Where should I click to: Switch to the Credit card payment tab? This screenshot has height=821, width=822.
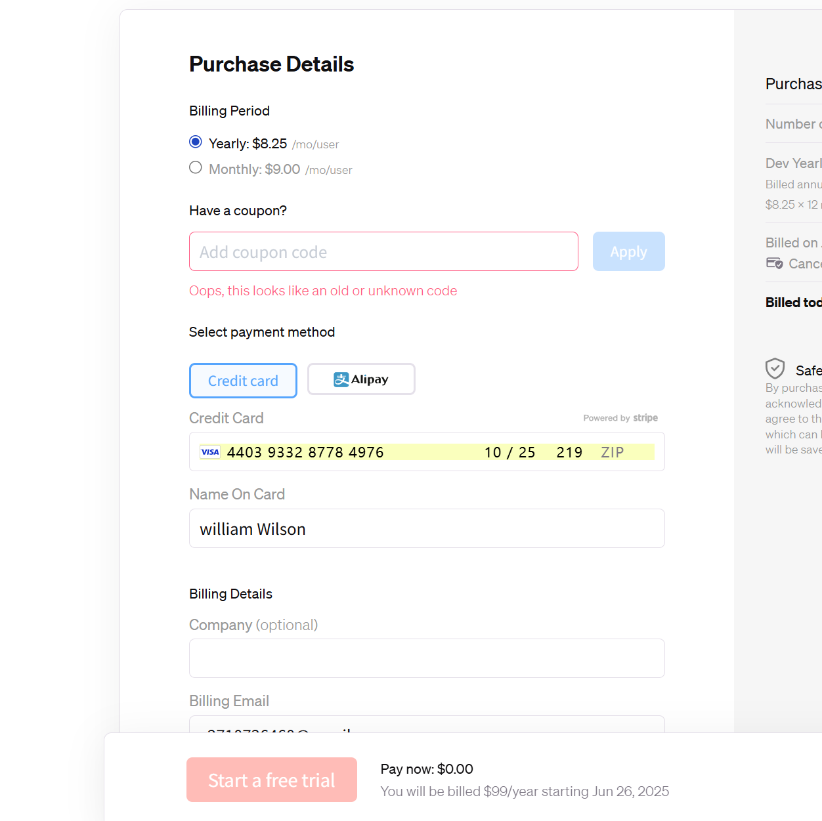coord(243,381)
